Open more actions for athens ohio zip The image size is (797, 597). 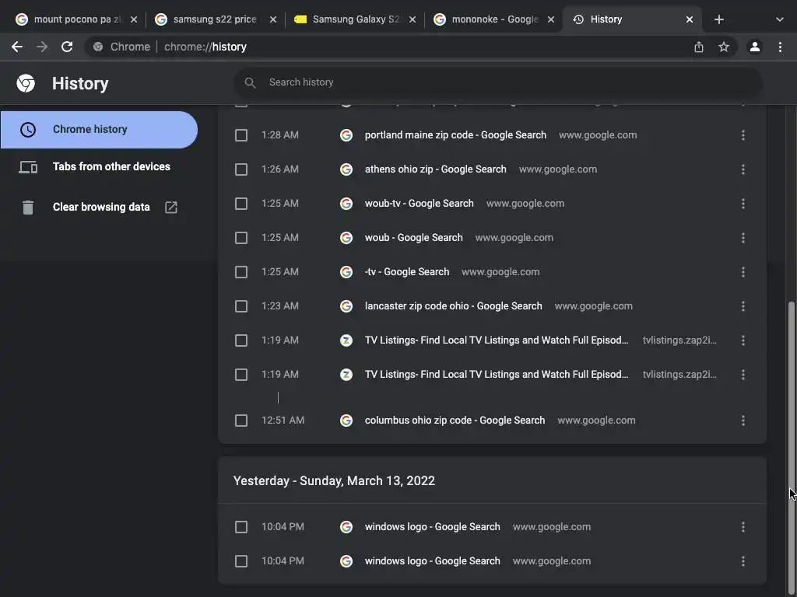[x=743, y=169]
